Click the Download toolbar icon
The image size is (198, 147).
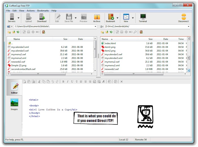point(42,17)
